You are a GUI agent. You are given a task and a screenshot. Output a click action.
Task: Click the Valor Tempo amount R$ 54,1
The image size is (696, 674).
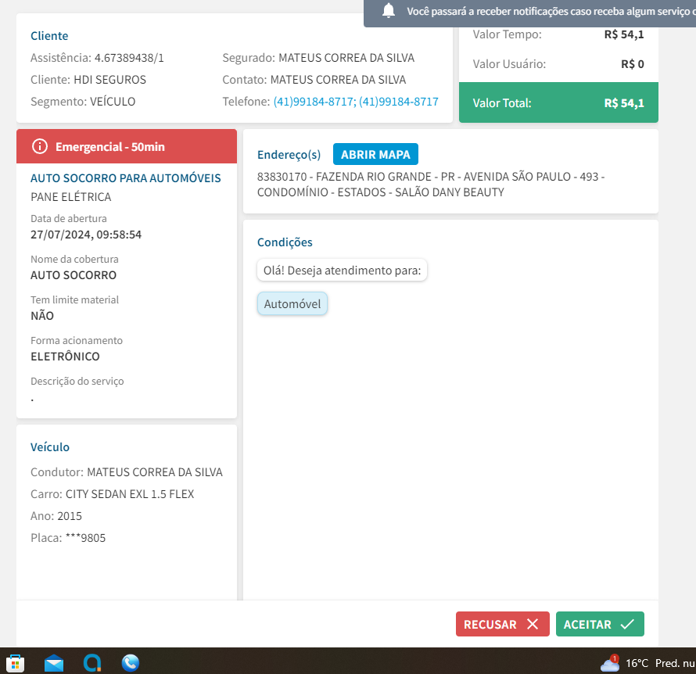tap(623, 34)
